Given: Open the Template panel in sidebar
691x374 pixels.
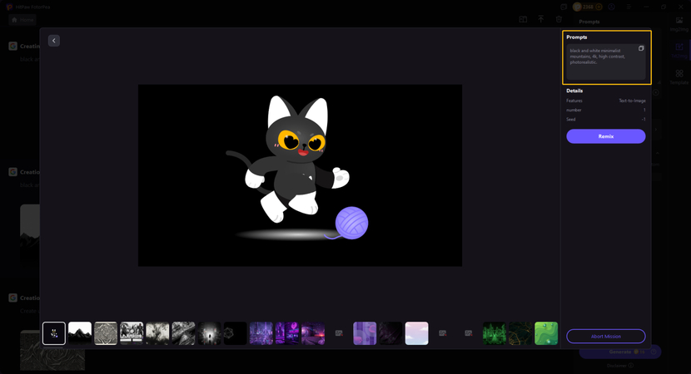Looking at the screenshot, I should (x=679, y=76).
